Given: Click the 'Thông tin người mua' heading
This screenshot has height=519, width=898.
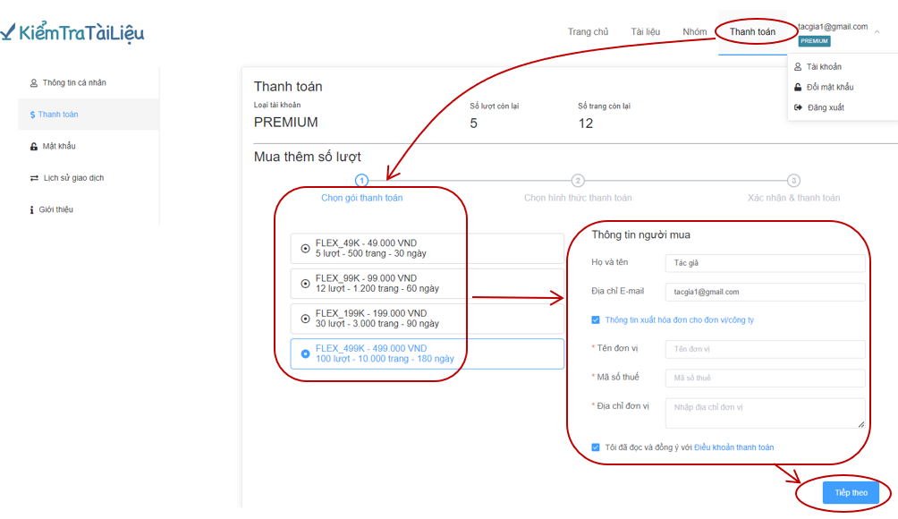Looking at the screenshot, I should point(641,234).
